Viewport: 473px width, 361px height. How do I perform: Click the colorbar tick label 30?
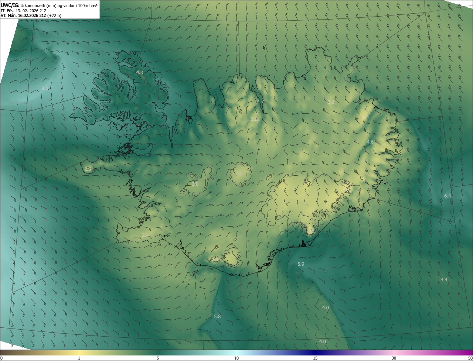coord(394,358)
